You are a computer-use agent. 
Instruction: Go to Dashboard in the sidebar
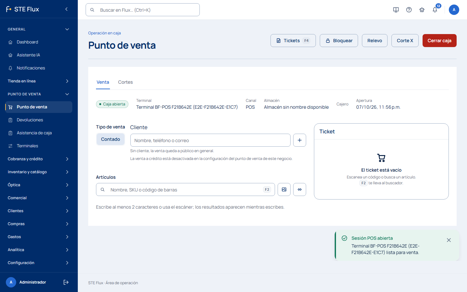click(39, 42)
